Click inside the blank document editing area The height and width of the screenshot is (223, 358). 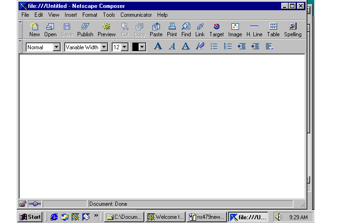point(162,126)
